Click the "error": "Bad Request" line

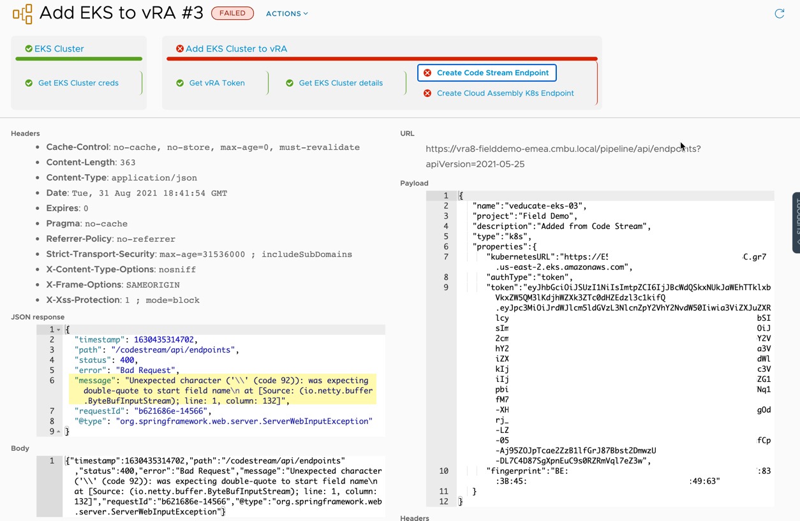(x=127, y=371)
